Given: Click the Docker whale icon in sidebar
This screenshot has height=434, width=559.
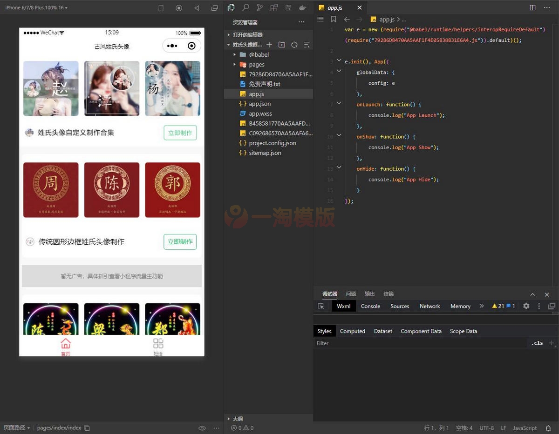Looking at the screenshot, I should [302, 8].
